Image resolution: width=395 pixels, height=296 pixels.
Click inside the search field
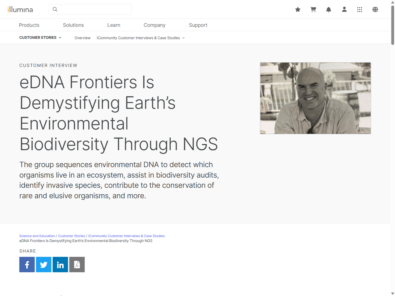tap(89, 9)
